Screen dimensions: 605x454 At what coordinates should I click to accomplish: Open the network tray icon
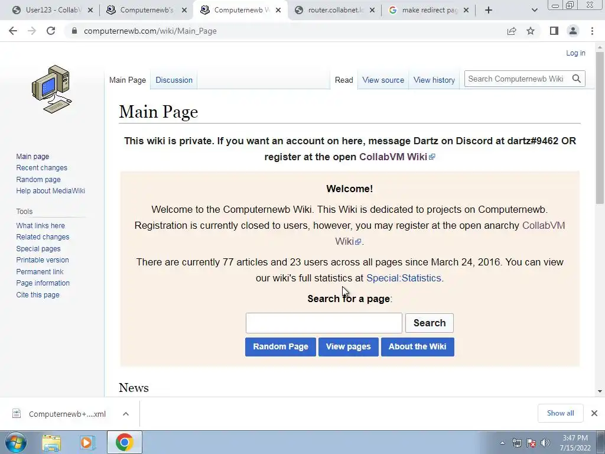click(x=516, y=443)
